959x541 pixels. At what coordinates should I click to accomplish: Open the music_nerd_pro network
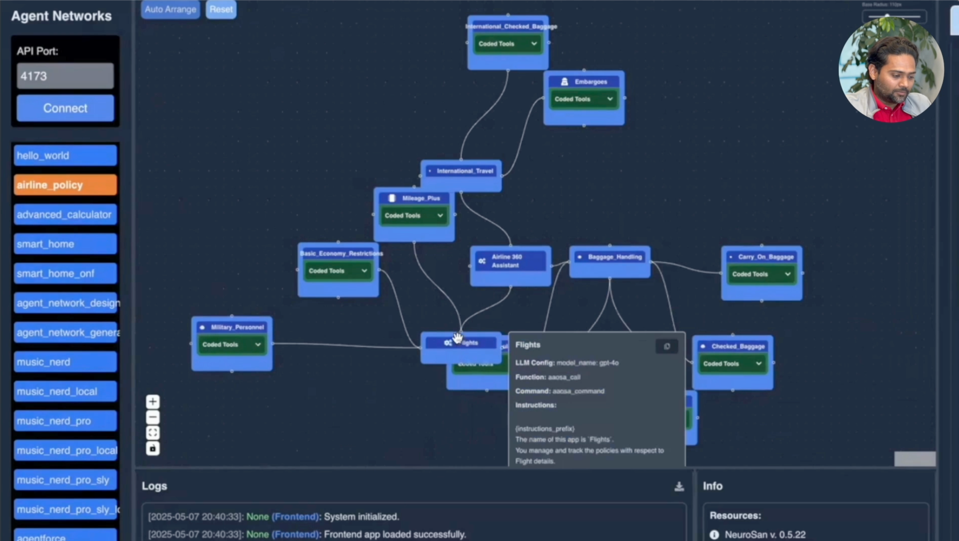coord(65,421)
